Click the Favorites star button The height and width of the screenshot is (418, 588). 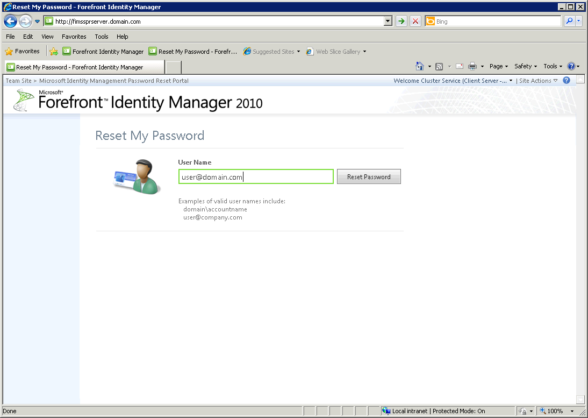(x=22, y=51)
